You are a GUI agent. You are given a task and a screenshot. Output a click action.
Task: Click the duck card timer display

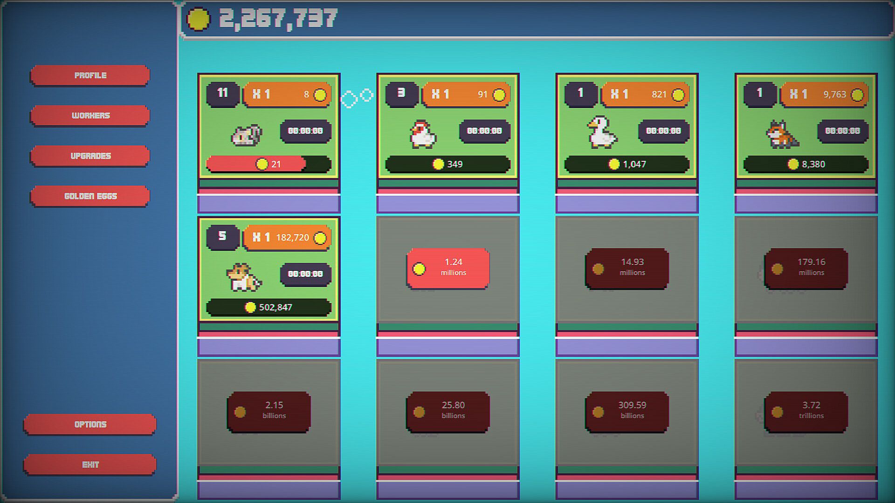[664, 131]
